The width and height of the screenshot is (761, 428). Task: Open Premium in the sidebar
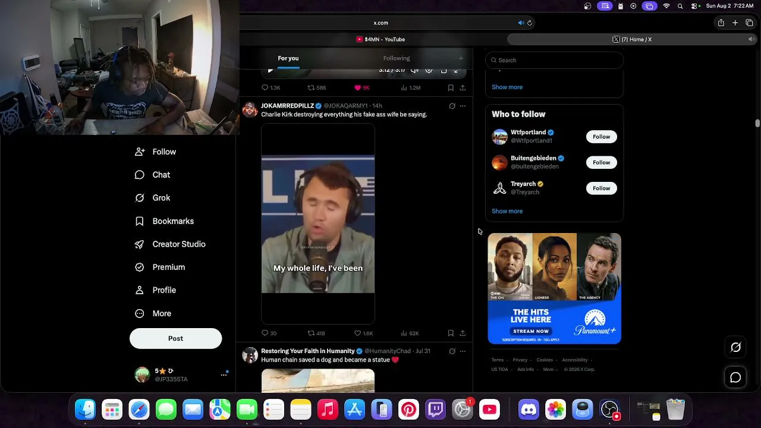(x=160, y=267)
